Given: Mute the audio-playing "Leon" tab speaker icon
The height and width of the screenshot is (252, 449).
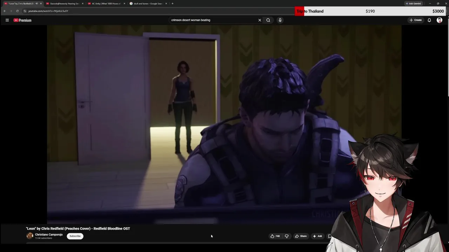Looking at the screenshot, I should point(36,3).
